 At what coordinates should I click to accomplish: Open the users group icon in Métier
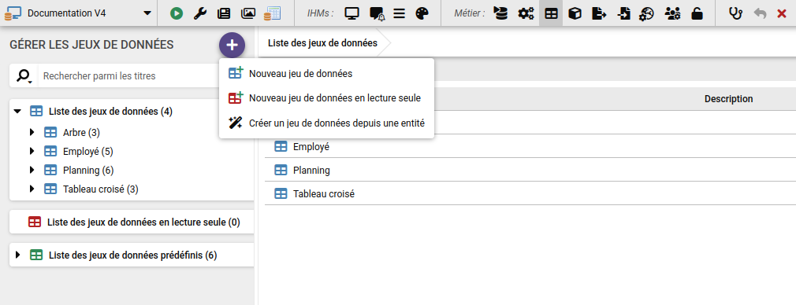click(x=672, y=13)
